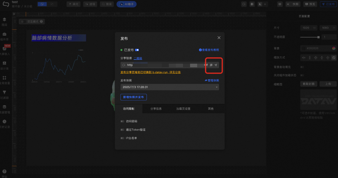Select the first 缩放方式 scaling option icon
This screenshot has height=178, width=338.
pos(304,58)
